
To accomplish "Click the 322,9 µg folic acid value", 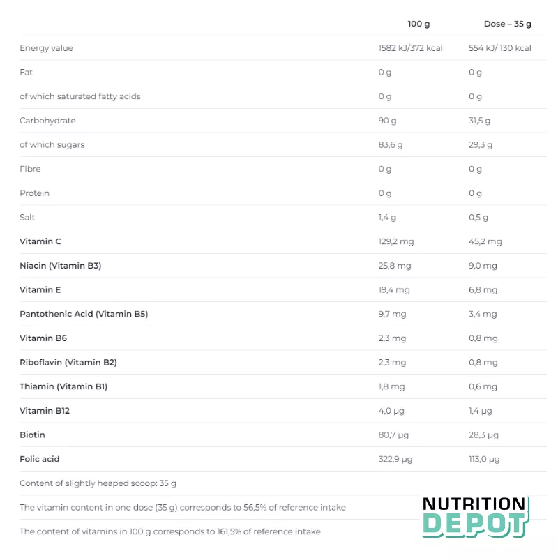I will click(x=395, y=459).
